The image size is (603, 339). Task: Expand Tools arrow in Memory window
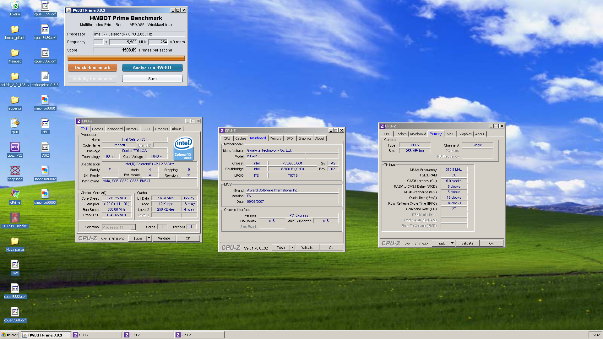[x=453, y=243]
